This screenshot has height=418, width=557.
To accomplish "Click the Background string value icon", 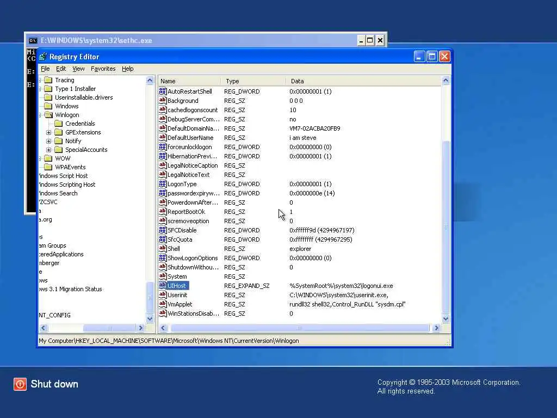I will coord(162,101).
